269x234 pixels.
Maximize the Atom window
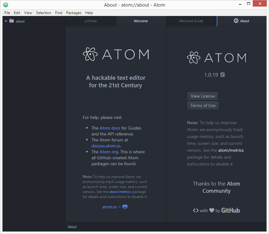(249, 4)
